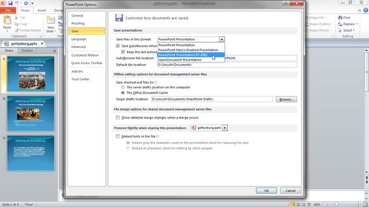Open Customize Quick Access Toolbar arrow

(32, 3)
